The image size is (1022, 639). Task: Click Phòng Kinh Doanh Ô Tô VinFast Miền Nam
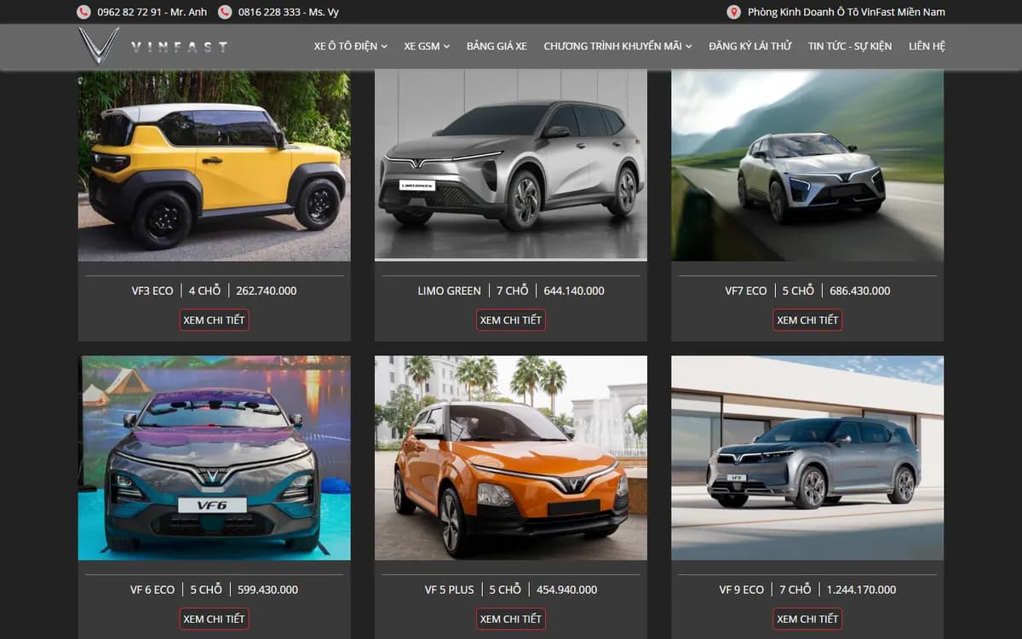[x=847, y=12]
